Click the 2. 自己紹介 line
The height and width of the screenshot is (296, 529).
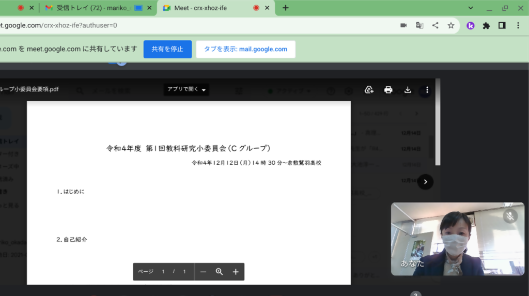point(71,239)
